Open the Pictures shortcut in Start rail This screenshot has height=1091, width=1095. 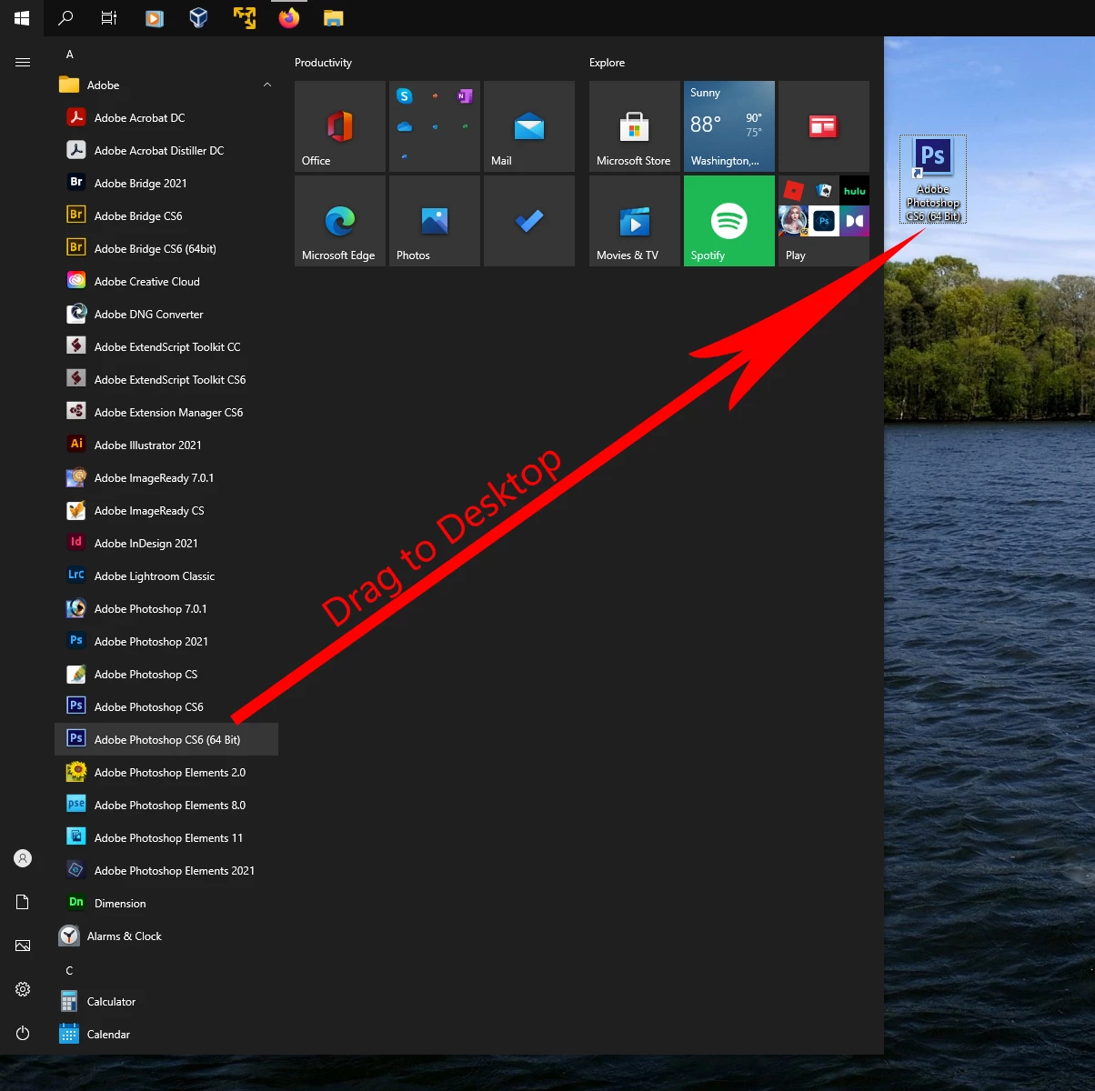click(x=23, y=946)
